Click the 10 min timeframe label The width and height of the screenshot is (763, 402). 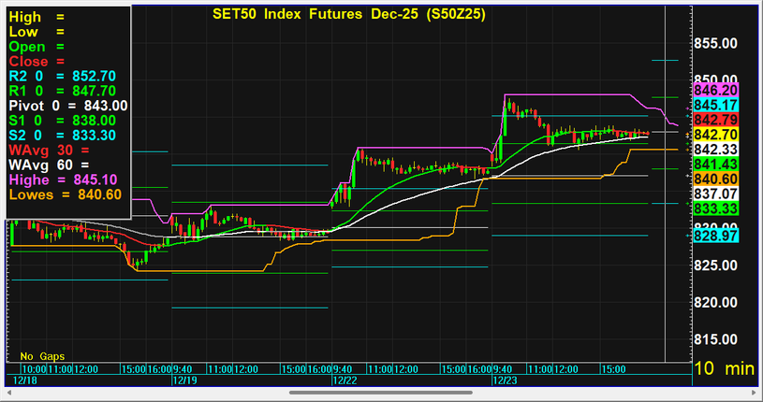(x=724, y=370)
